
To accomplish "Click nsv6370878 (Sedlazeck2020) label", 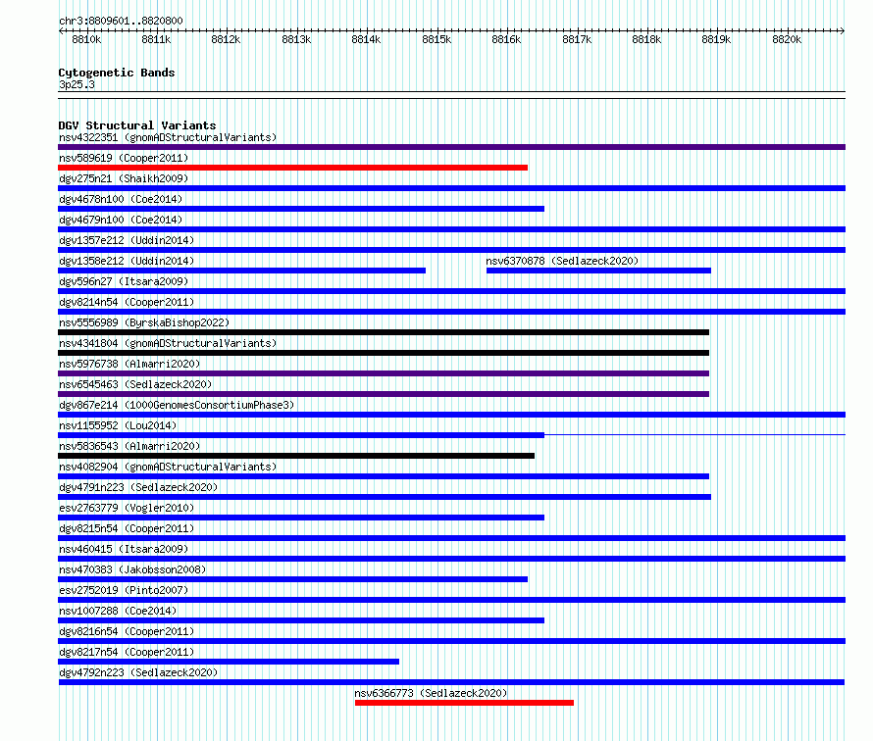I will tap(562, 261).
